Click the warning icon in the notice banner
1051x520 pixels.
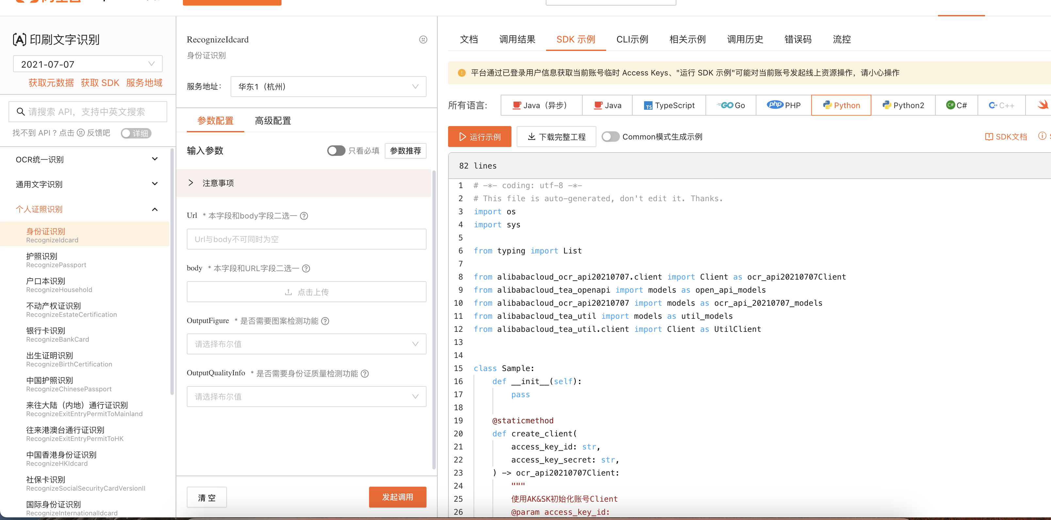(461, 73)
